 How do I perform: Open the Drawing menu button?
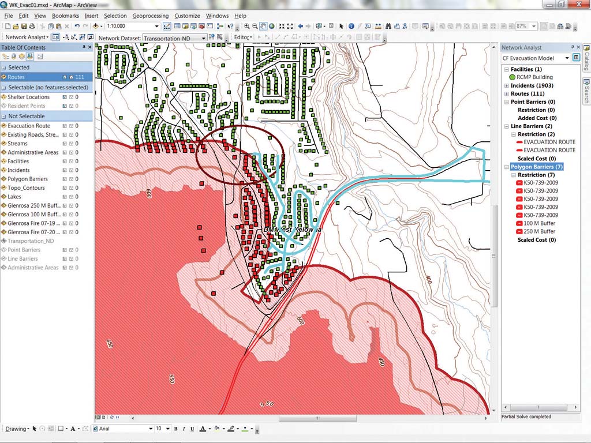[17, 429]
